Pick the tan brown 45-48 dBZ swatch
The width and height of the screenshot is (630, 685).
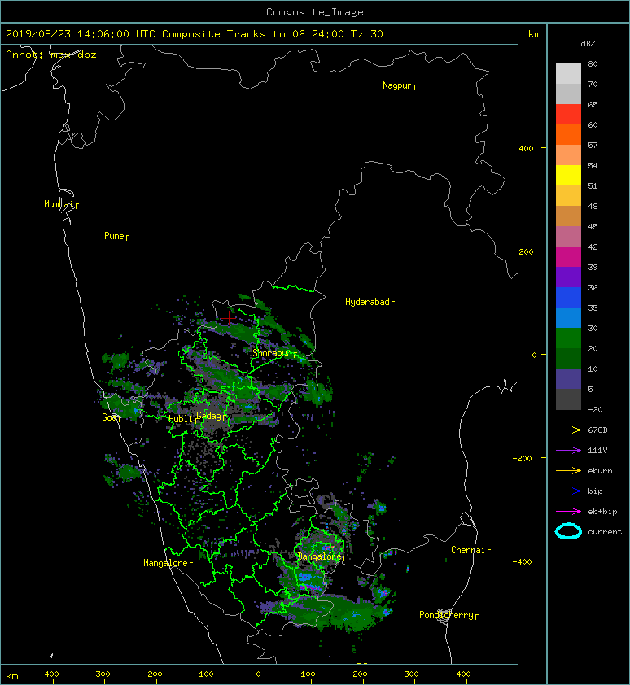coord(568,216)
